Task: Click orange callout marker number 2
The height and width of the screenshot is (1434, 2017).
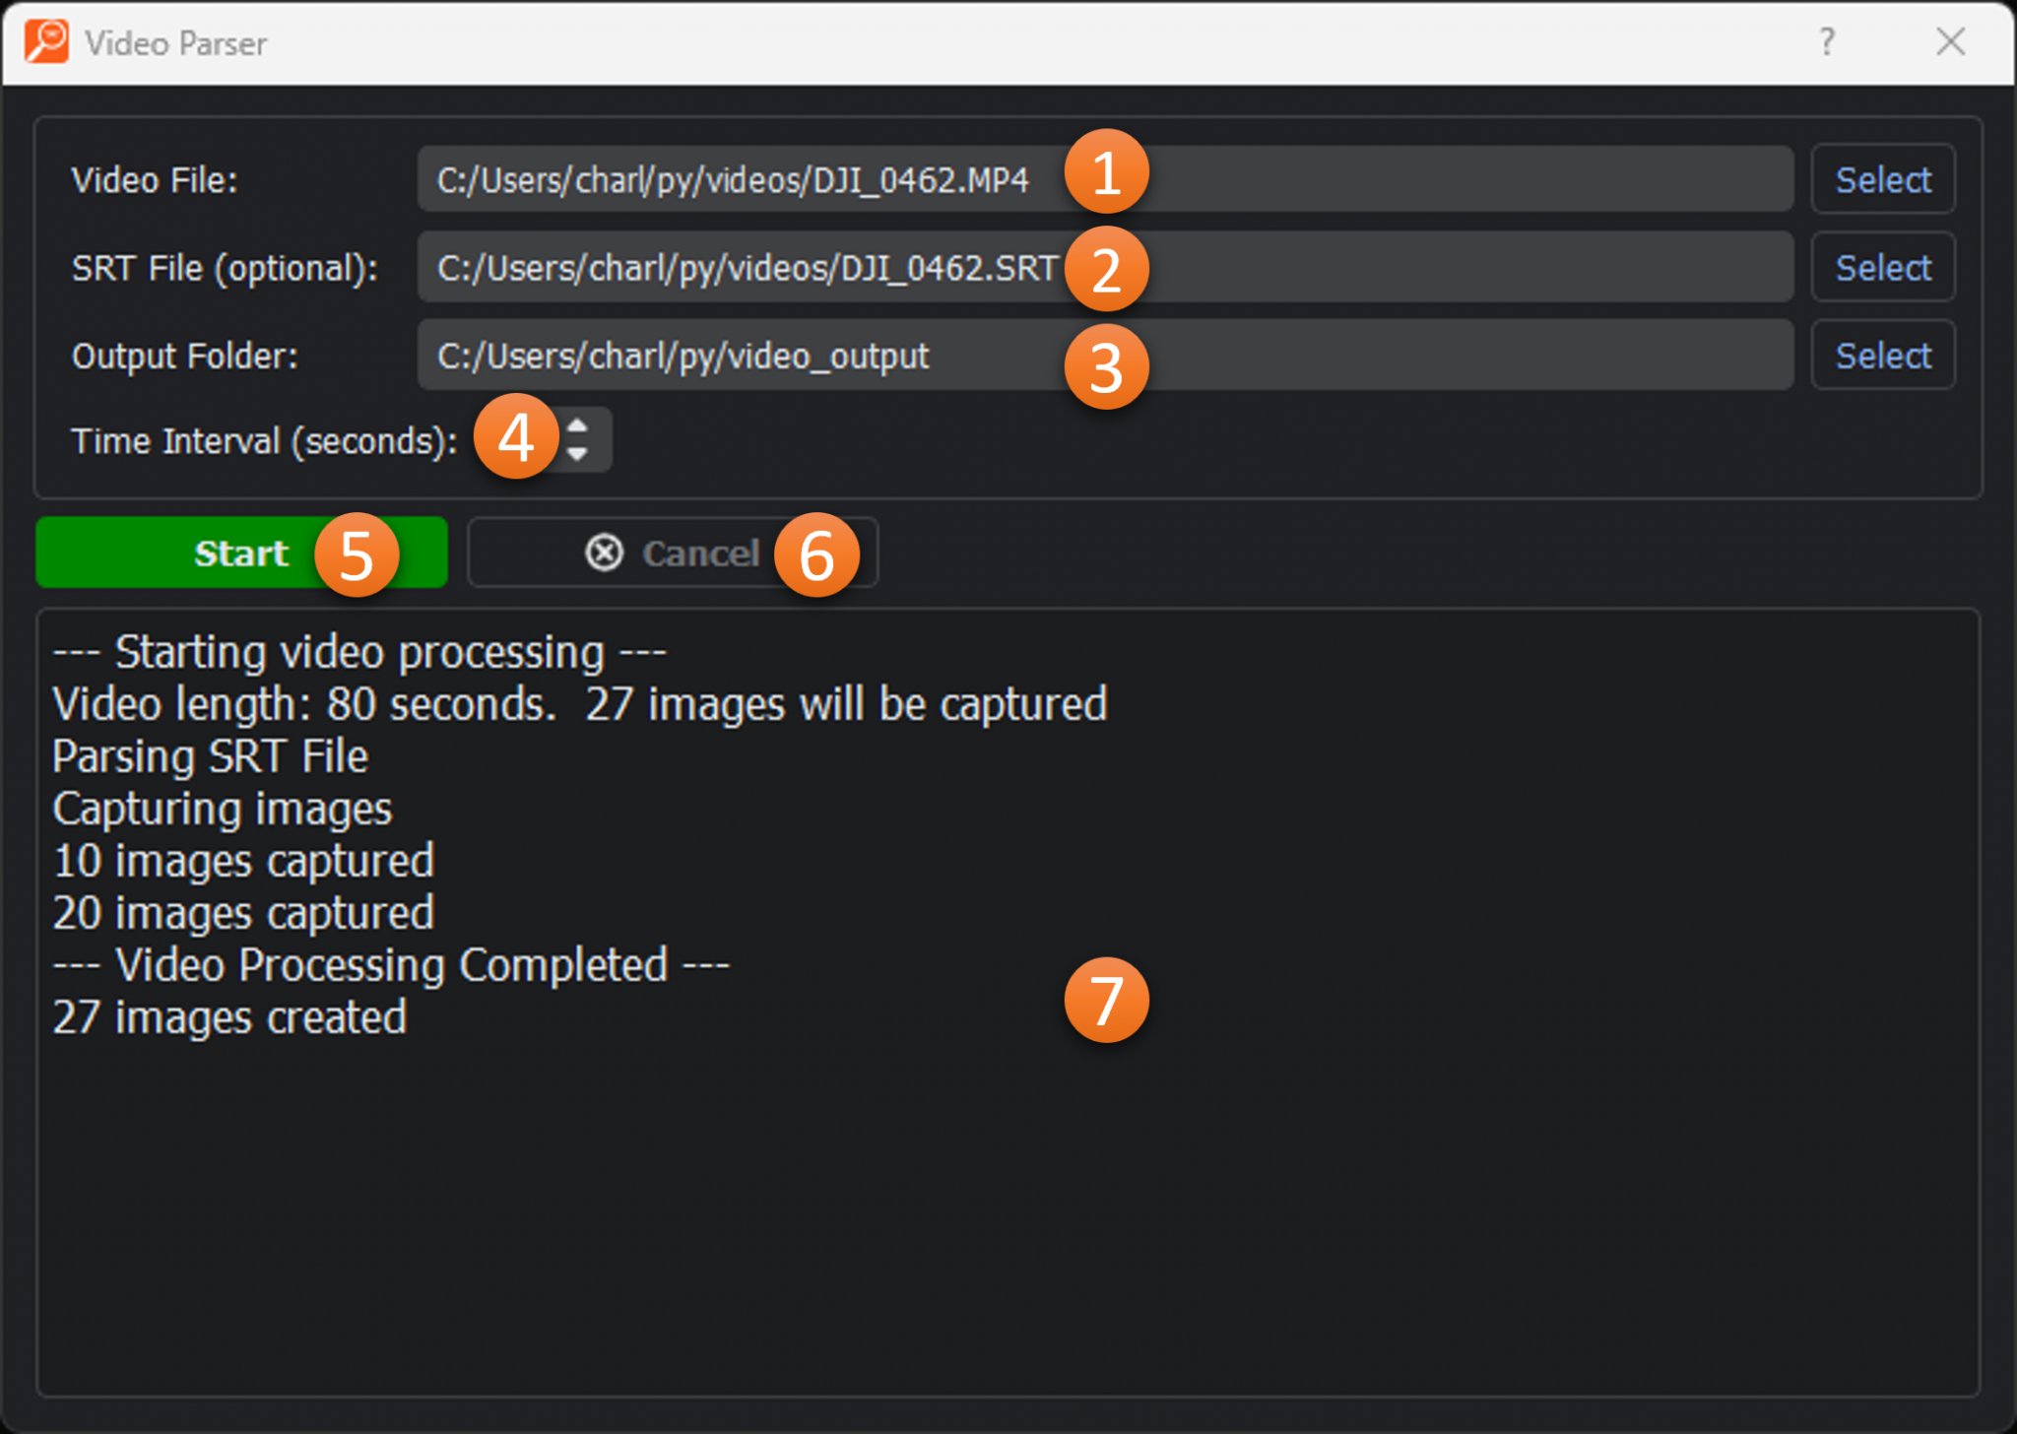Action: pos(1106,269)
